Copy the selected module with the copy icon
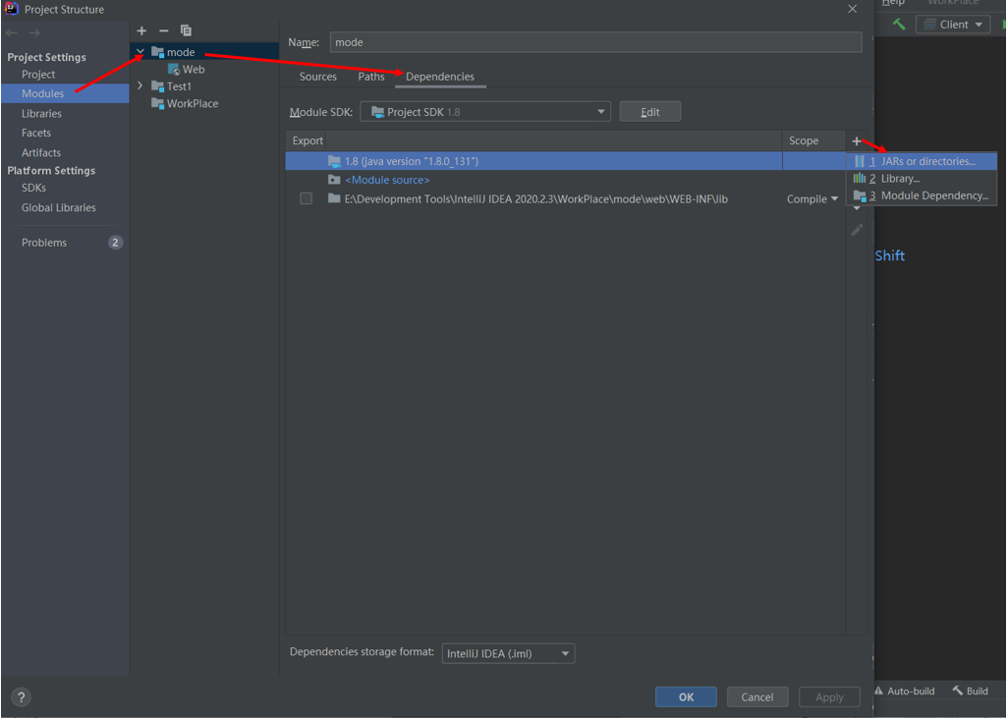This screenshot has height=718, width=1008. [x=186, y=30]
